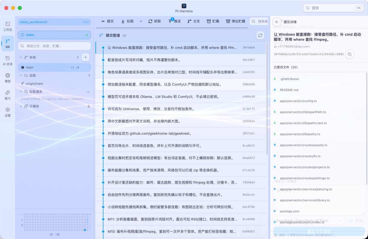Refresh the commit graph
The width and height of the screenshot is (368, 239).
pos(260,35)
